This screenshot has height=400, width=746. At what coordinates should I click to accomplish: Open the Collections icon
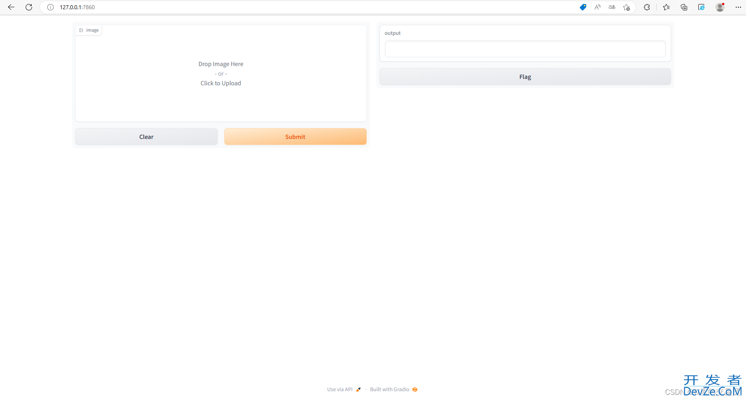pos(684,7)
